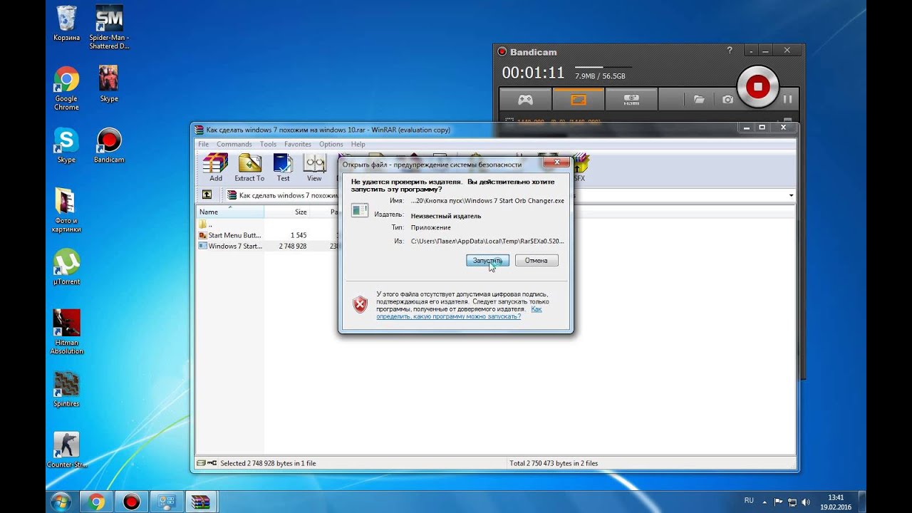Open the Tools menu

coord(268,144)
